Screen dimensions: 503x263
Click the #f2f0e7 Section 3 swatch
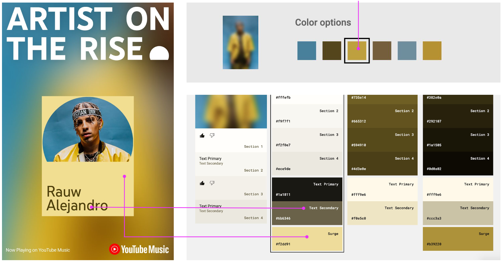click(307, 140)
